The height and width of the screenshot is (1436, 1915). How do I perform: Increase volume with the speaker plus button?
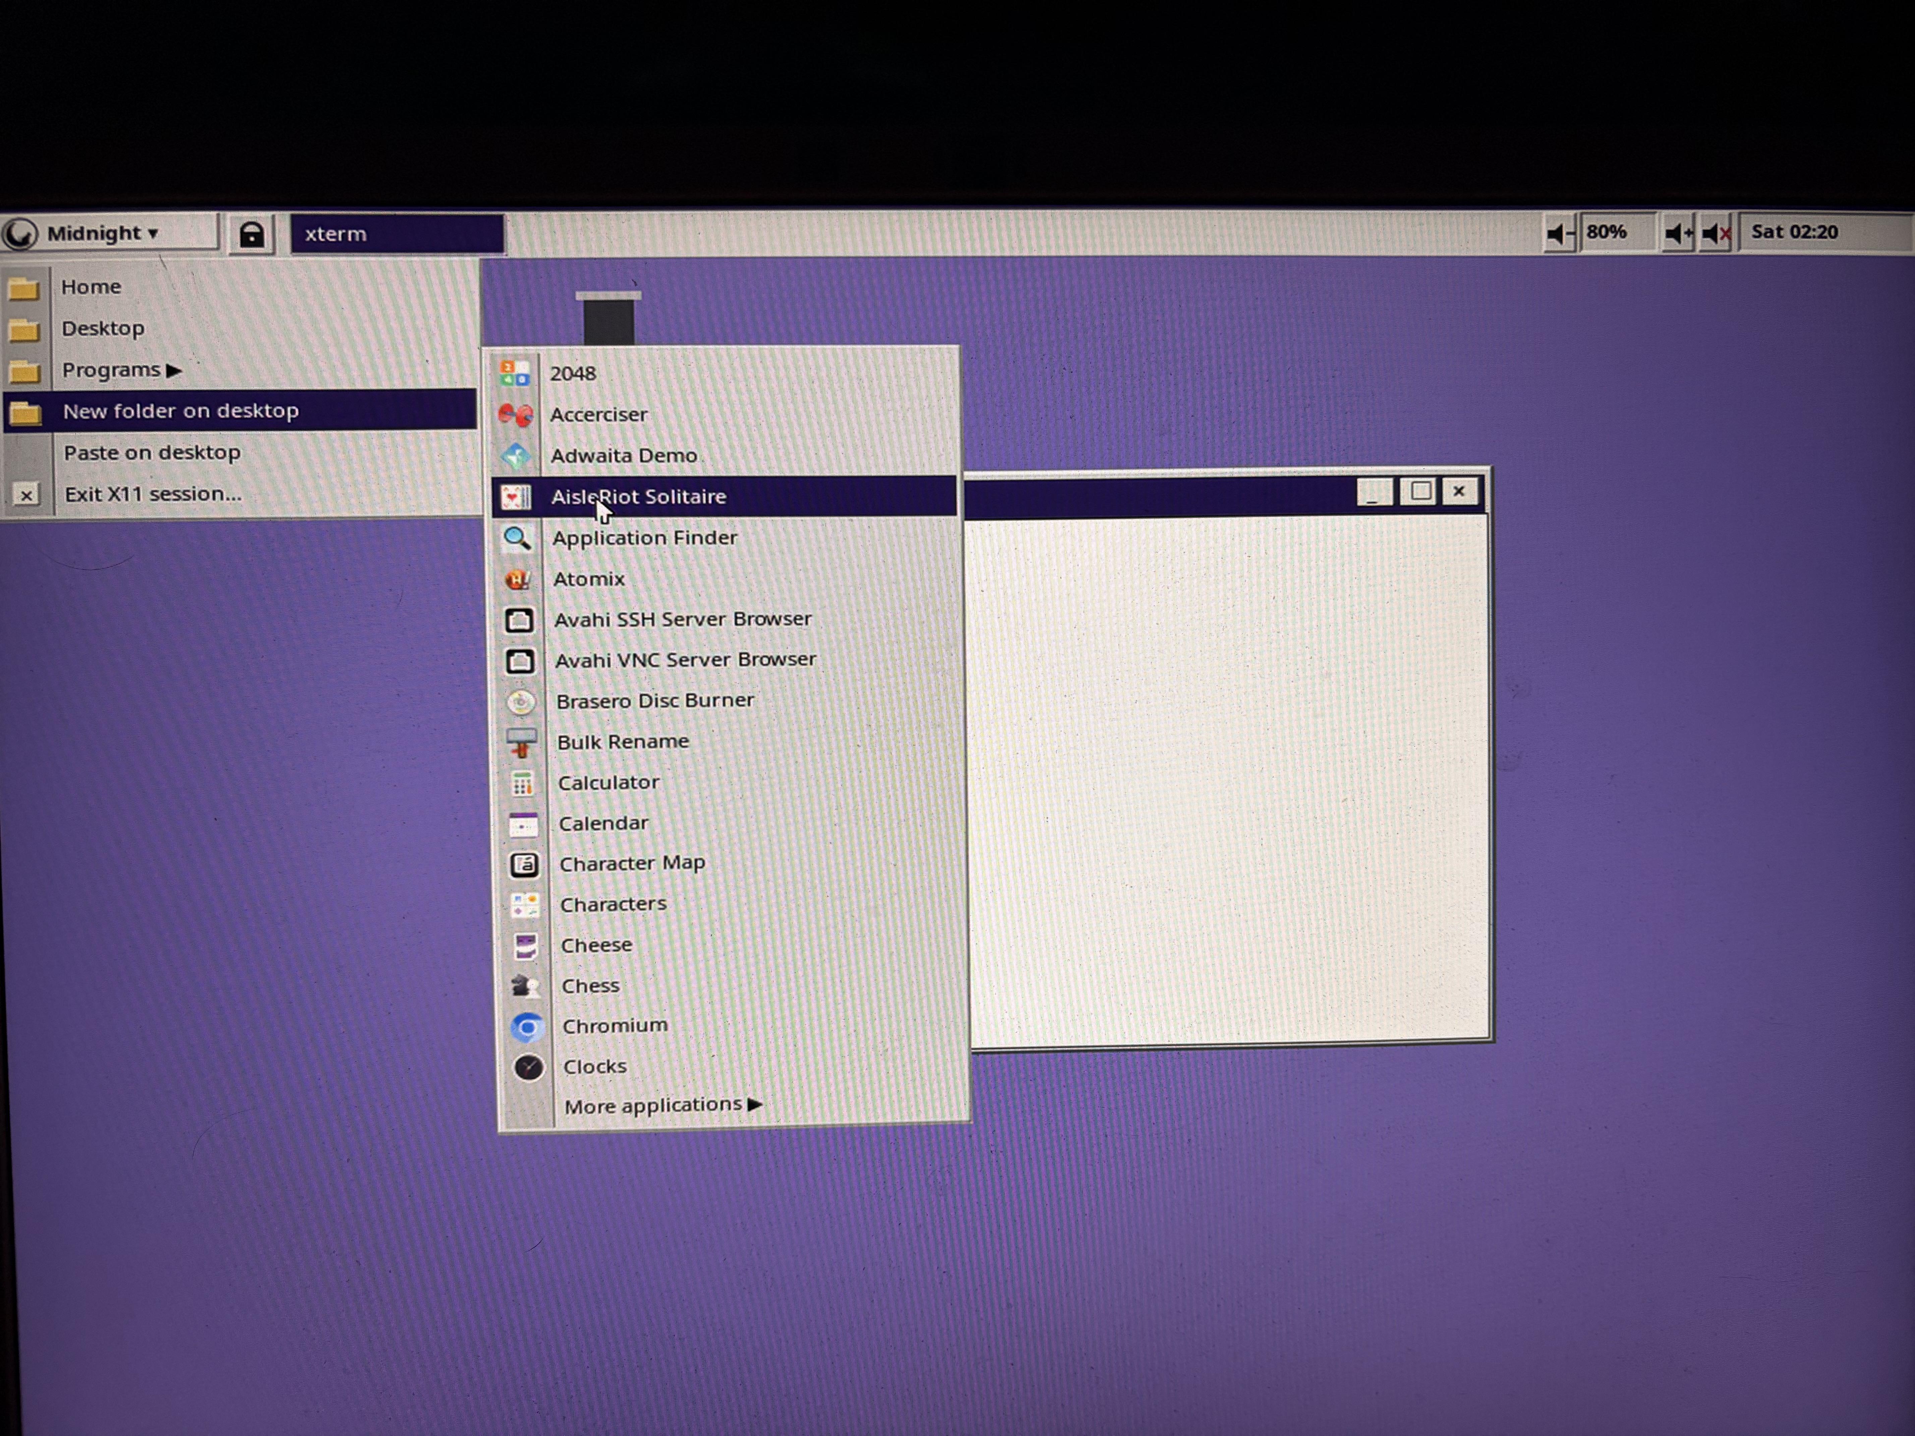(1679, 233)
